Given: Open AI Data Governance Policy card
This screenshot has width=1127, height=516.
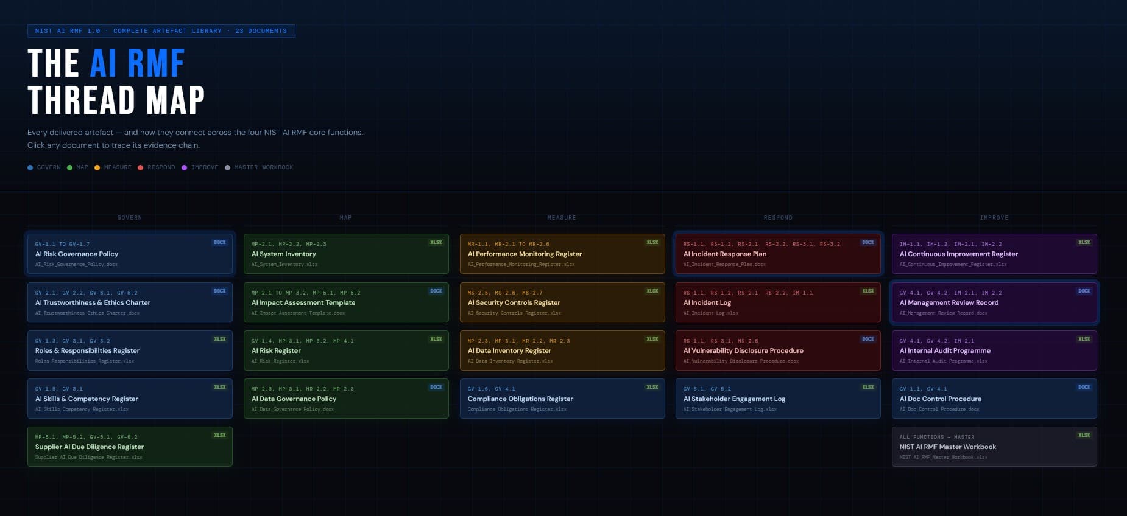Looking at the screenshot, I should coord(346,399).
